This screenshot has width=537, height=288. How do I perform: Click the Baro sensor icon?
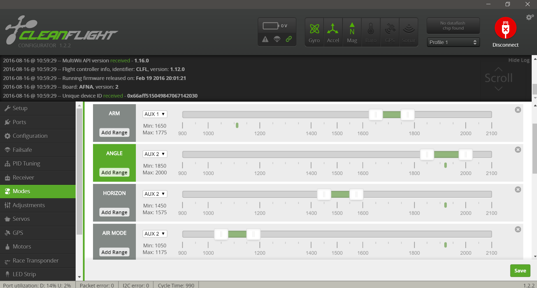[x=371, y=32]
